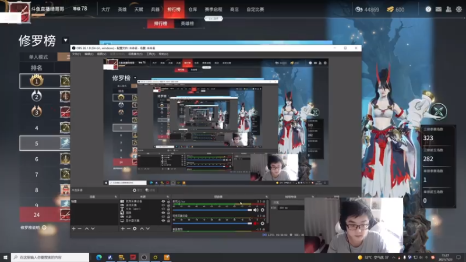The width and height of the screenshot is (466, 262).
Task: Toggle lock on 视频采集设备 source
Action: pyautogui.click(x=168, y=201)
